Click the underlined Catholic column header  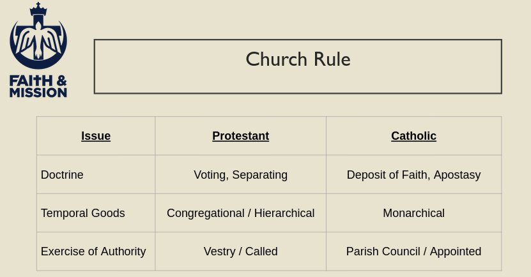point(413,136)
